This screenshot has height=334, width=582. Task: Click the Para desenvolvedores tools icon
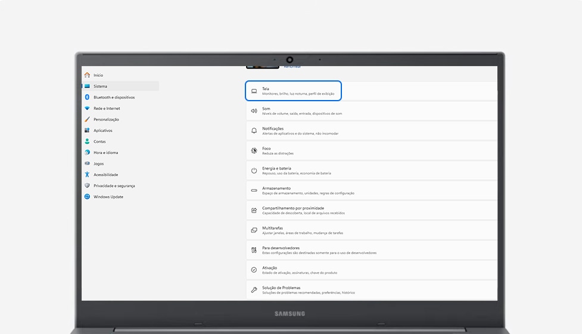click(254, 250)
